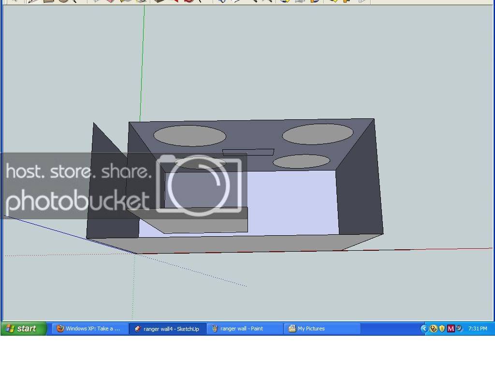Viewport: 495px width, 371px height.
Task: Click the gray globe network tray icon
Action: click(x=459, y=328)
